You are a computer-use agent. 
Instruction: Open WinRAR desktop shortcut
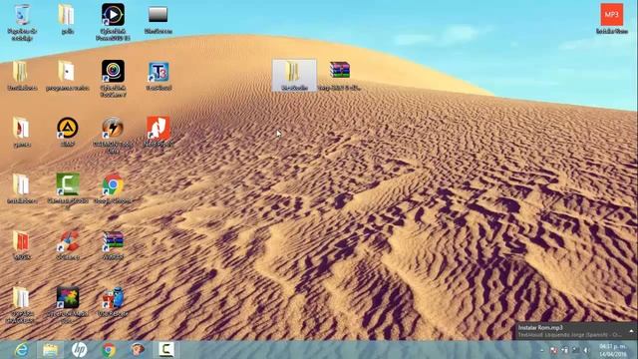(113, 245)
